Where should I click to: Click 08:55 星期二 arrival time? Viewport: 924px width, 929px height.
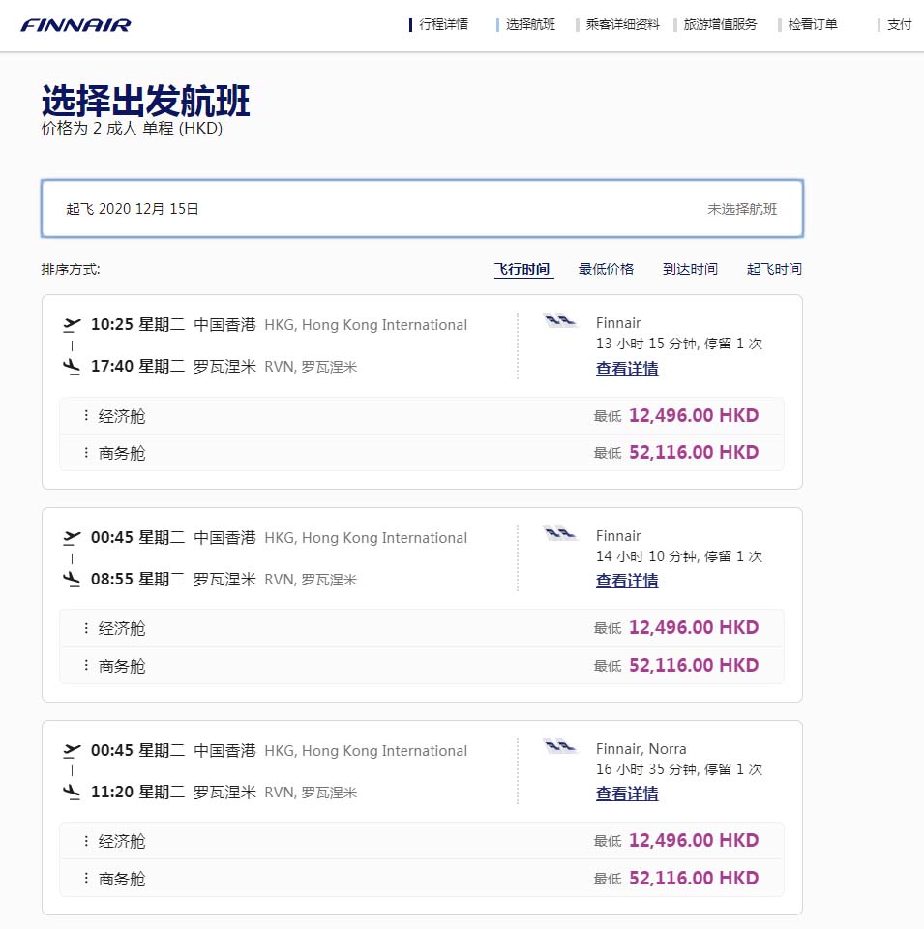tap(138, 579)
